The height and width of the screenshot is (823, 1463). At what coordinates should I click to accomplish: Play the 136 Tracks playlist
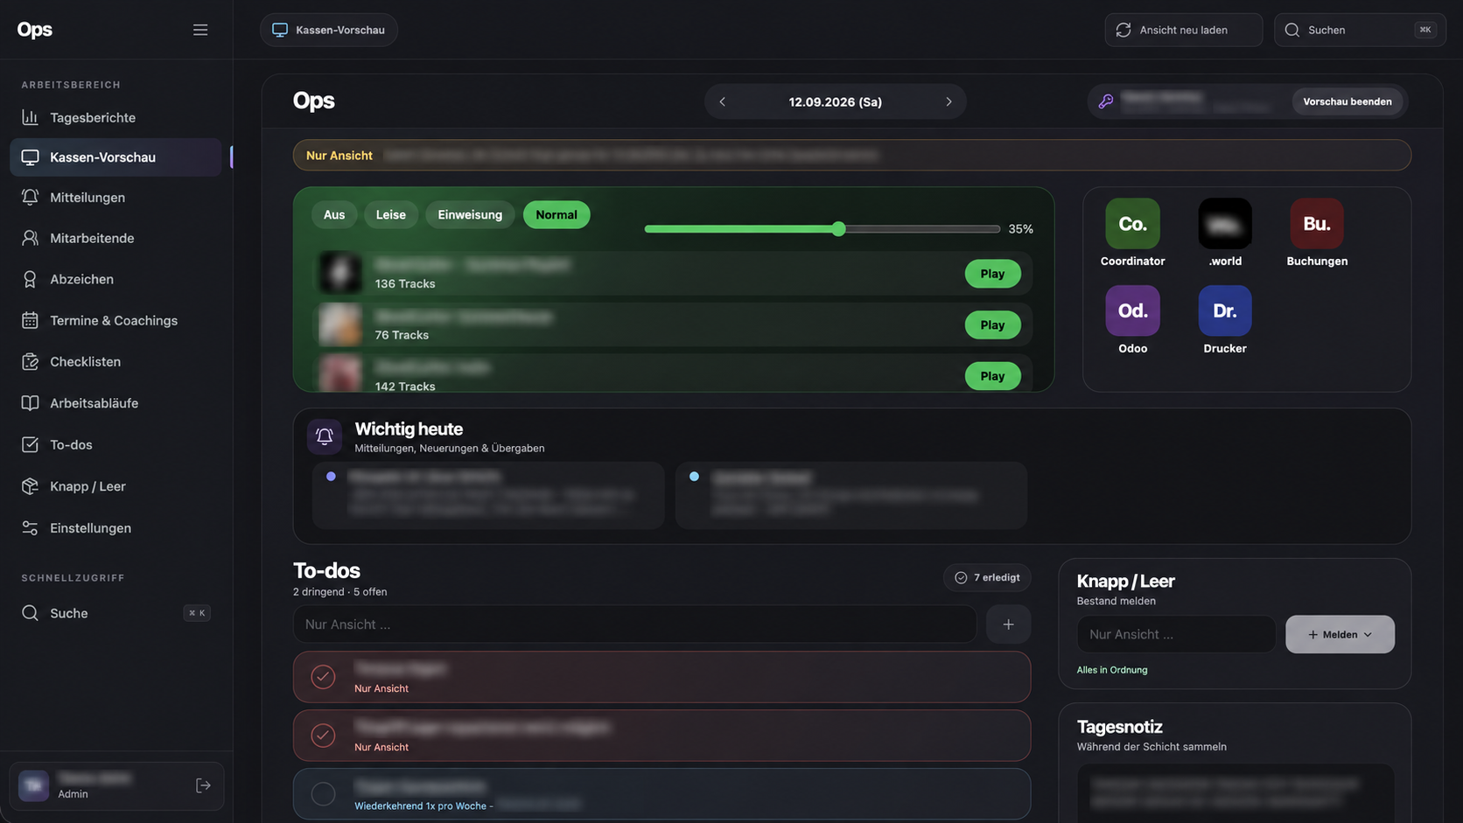click(x=992, y=274)
